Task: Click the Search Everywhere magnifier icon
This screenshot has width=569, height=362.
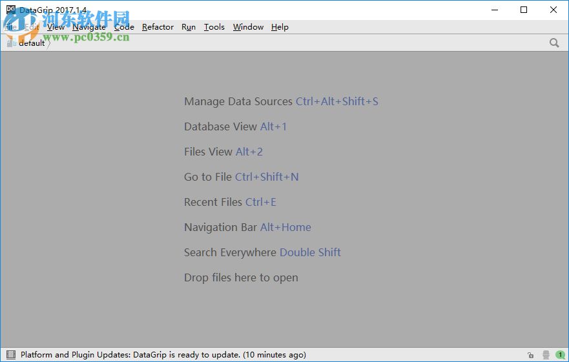Action: pyautogui.click(x=553, y=43)
